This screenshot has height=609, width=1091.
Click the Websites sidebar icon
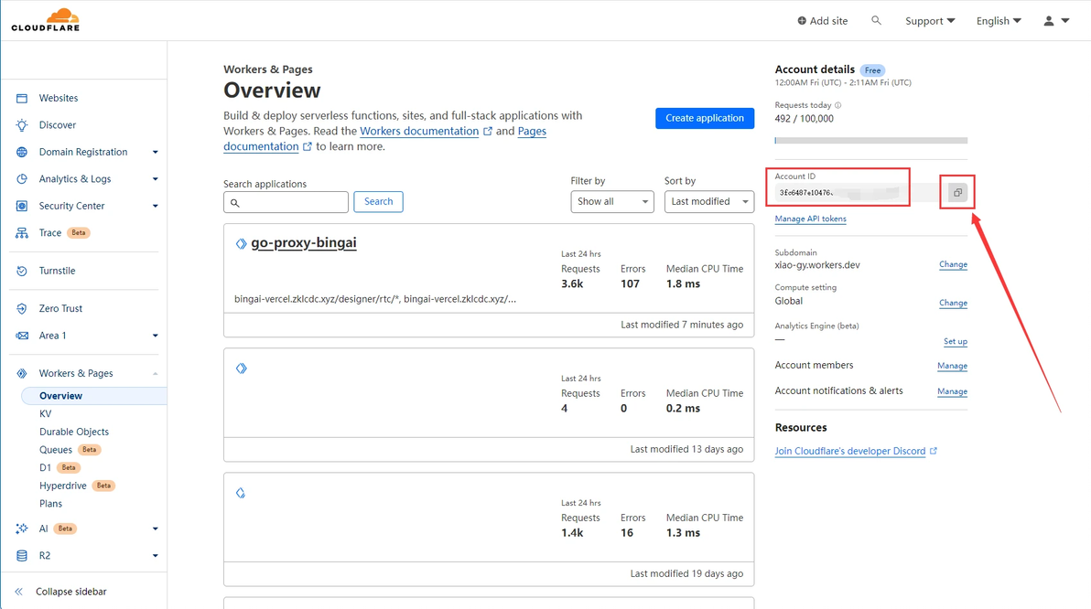pos(22,98)
